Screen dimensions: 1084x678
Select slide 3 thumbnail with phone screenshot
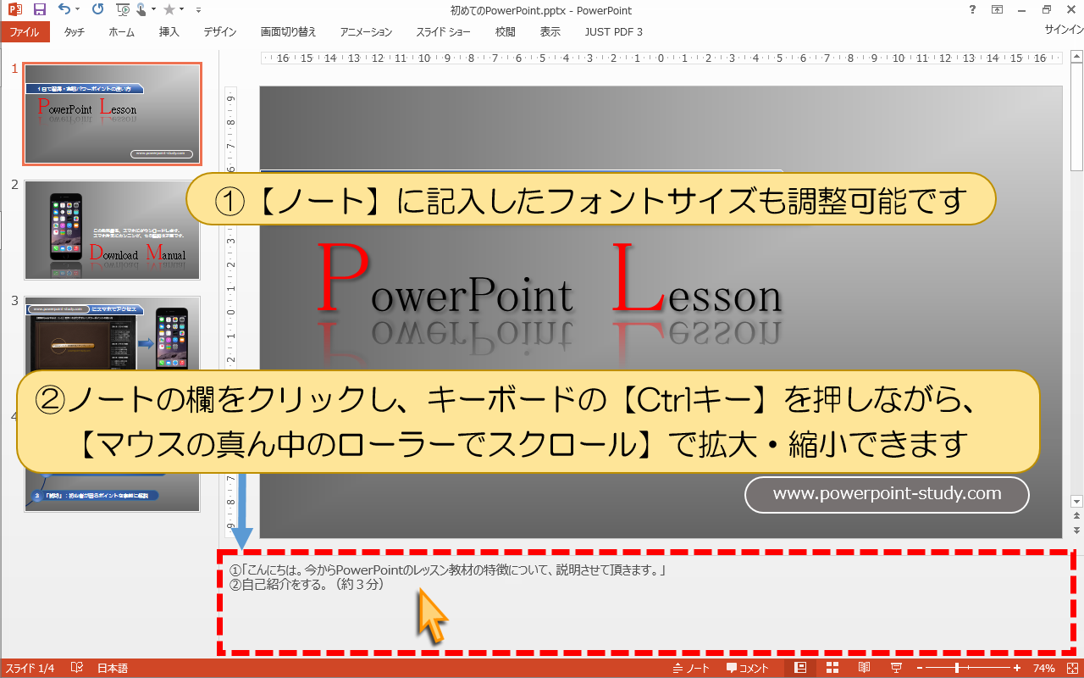coord(113,333)
